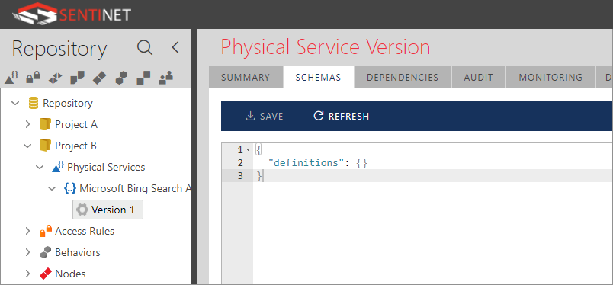Screen dimensions: 613x285
Task: Collapse the Physical Services node
Action: click(x=40, y=168)
